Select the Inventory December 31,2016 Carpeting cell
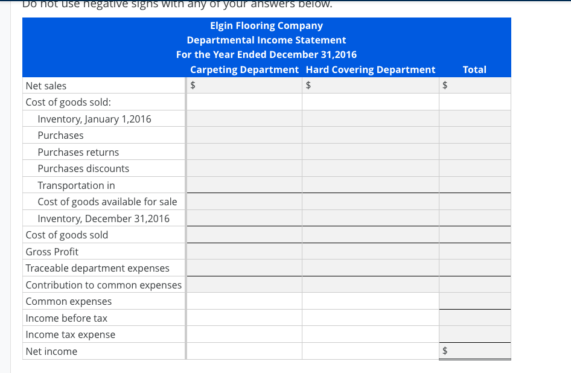 [244, 218]
